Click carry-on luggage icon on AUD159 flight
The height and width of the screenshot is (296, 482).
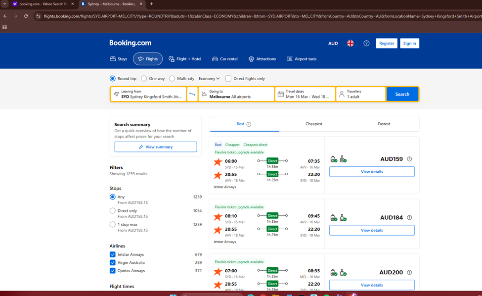343,159
